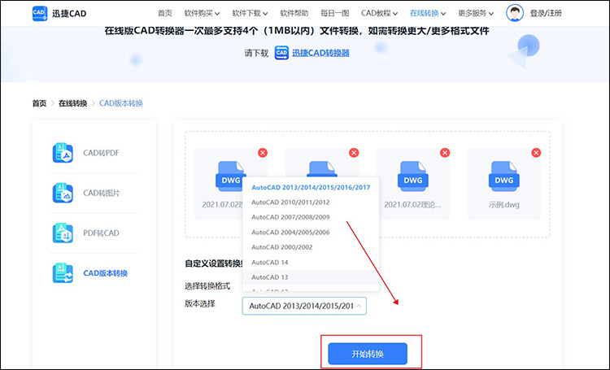Click 首页 in the breadcrumb
This screenshot has width=610, height=370.
39,103
